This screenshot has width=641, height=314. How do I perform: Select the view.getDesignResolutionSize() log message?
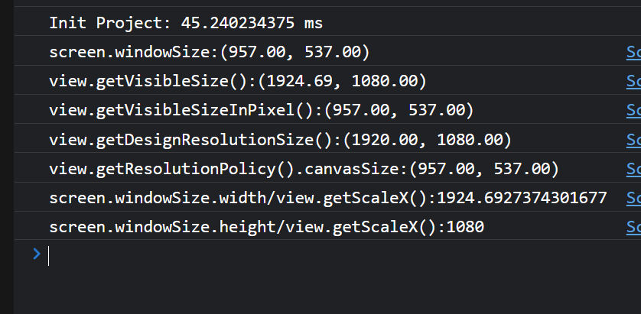[x=280, y=140]
